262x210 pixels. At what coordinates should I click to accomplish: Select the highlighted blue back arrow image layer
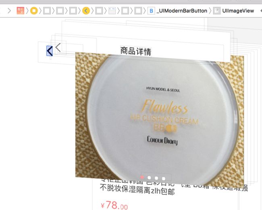pos(50,51)
